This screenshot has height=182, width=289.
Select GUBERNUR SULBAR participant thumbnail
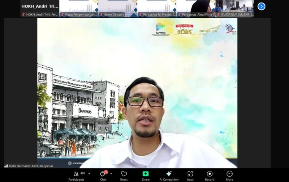(234, 8)
